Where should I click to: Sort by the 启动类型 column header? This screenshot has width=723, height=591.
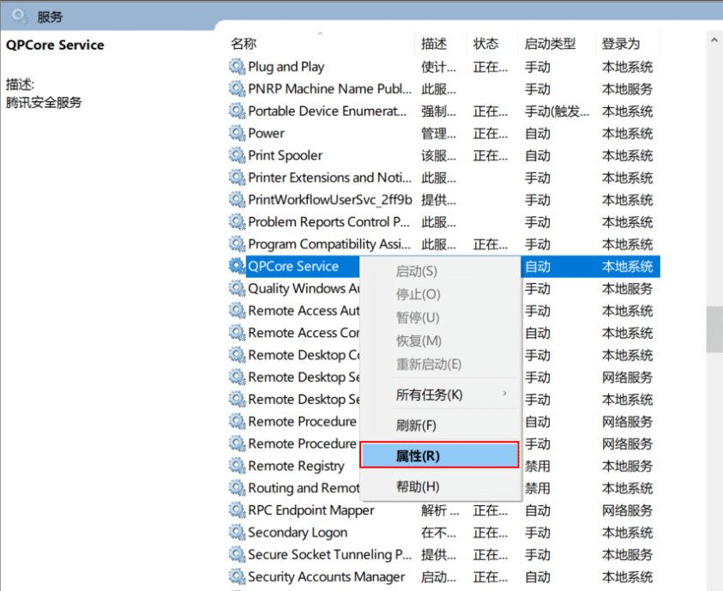[549, 44]
